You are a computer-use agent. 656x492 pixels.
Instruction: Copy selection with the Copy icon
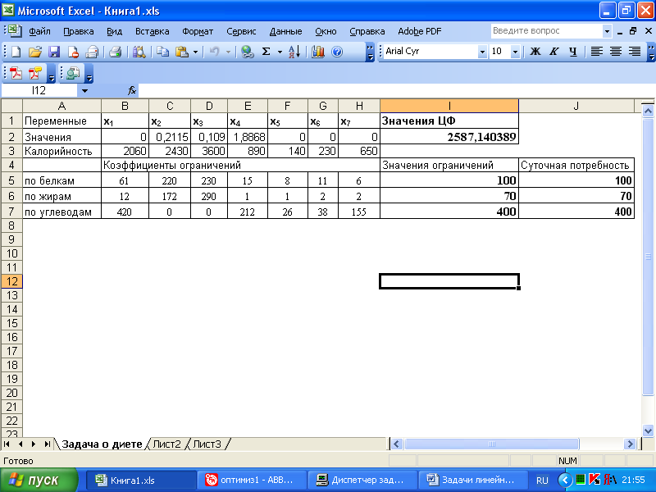coord(162,52)
